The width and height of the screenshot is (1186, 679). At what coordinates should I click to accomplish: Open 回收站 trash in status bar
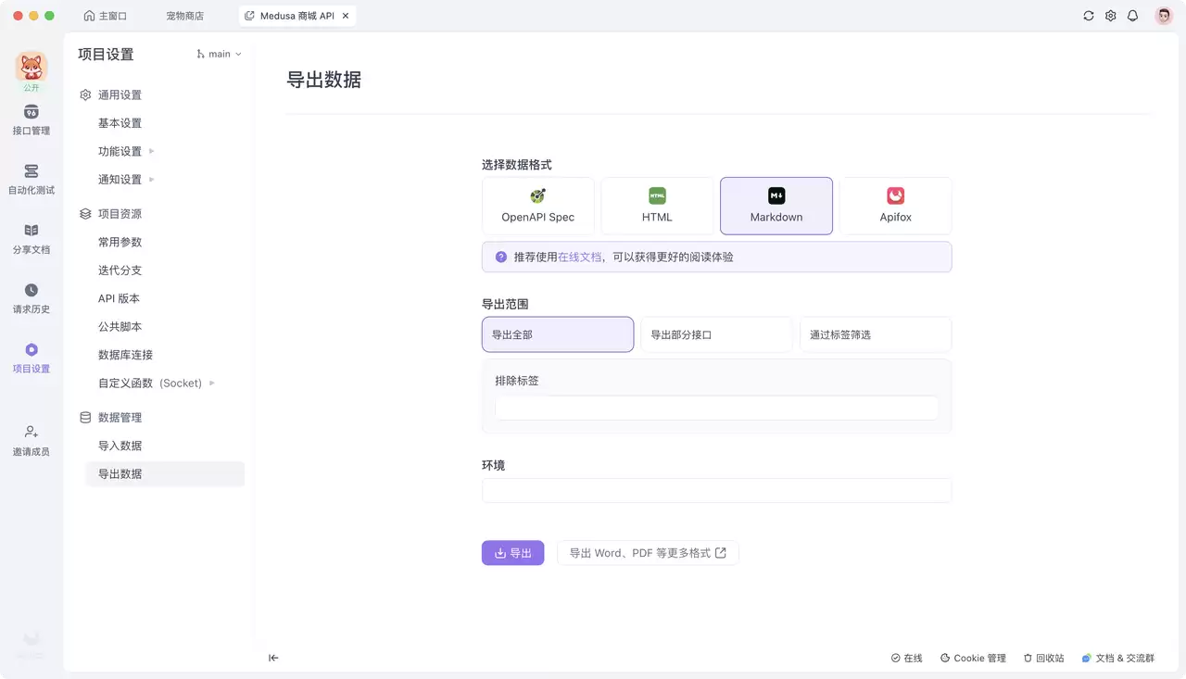click(x=1043, y=658)
